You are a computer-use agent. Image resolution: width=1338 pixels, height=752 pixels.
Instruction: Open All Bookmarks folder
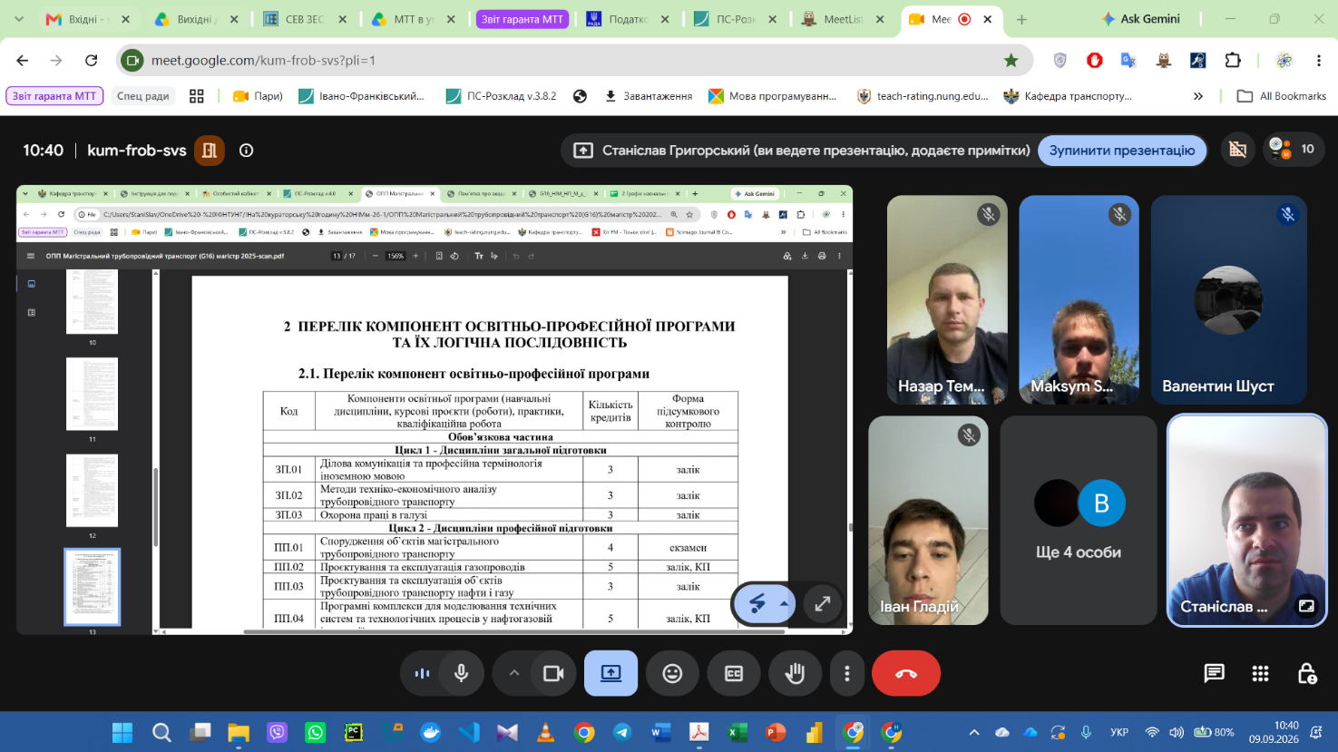[1282, 96]
